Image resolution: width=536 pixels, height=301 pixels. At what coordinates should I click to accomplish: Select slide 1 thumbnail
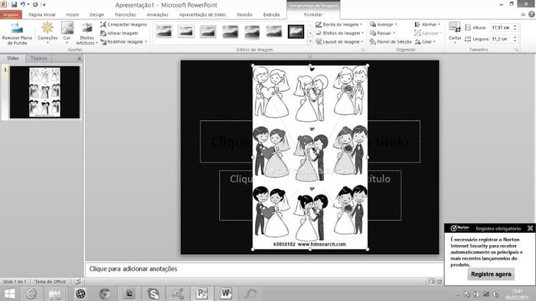pos(44,93)
